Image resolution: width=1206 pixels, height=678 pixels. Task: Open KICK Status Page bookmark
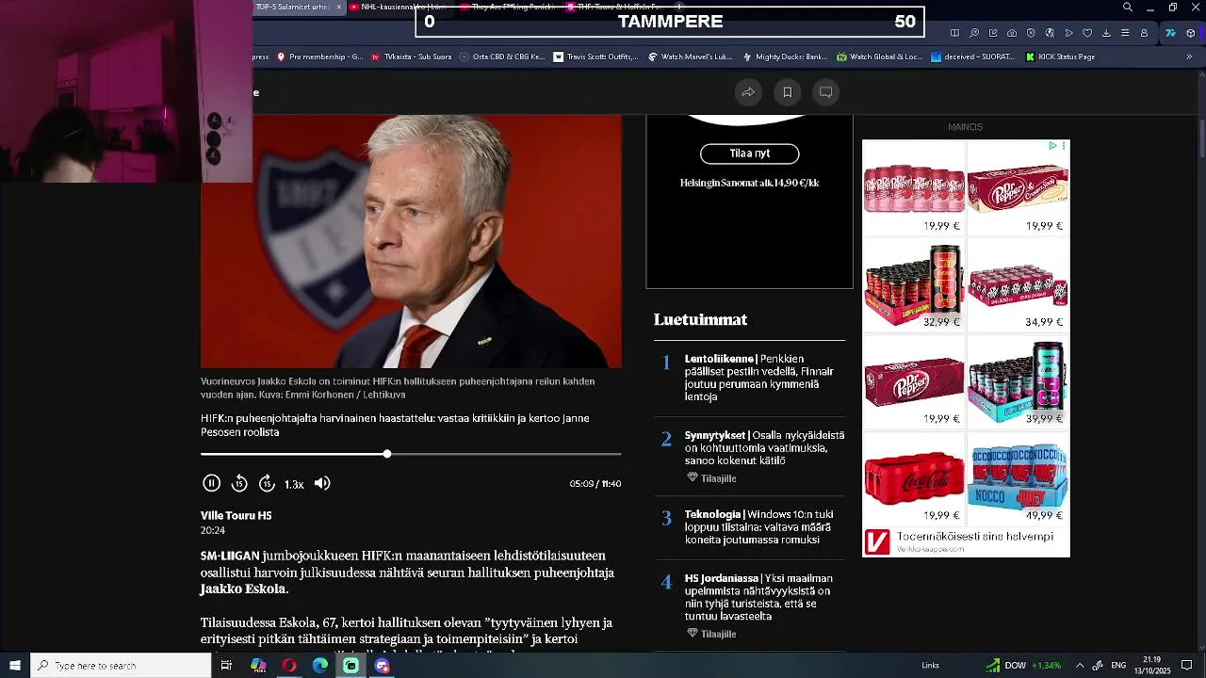click(x=1059, y=56)
